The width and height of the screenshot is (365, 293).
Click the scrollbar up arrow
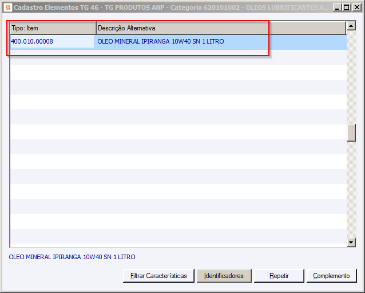click(x=351, y=26)
